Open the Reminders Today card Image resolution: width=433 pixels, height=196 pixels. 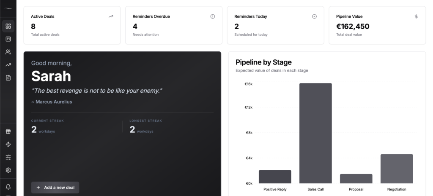coord(275,25)
